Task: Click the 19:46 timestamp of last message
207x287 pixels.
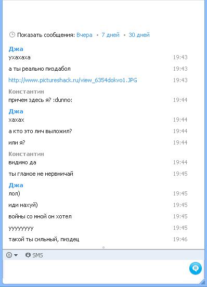Action: [x=180, y=239]
